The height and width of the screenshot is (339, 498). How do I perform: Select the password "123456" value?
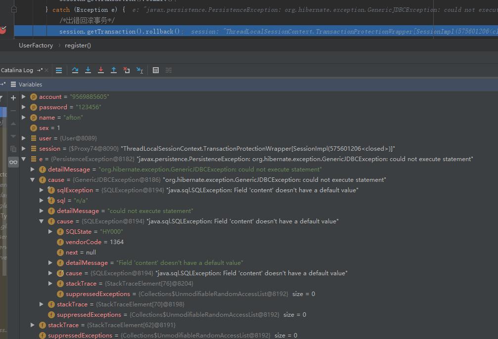tap(89, 107)
